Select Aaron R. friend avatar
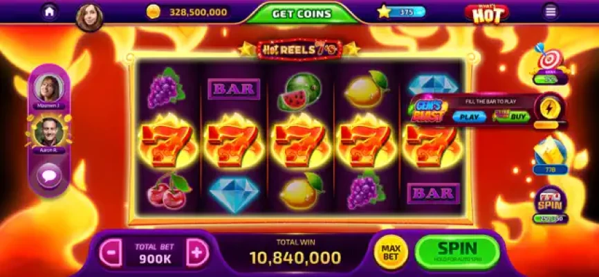 point(49,132)
